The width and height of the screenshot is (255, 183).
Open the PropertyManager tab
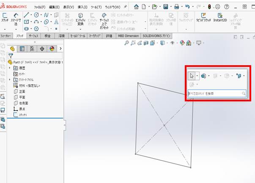22,49
